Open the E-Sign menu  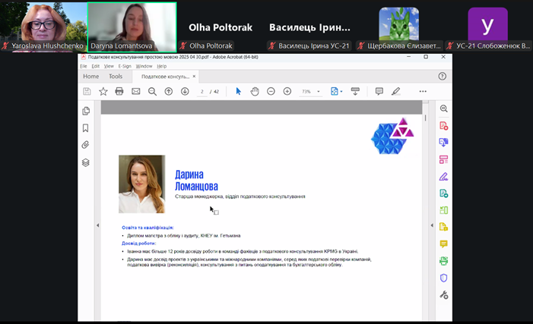125,66
